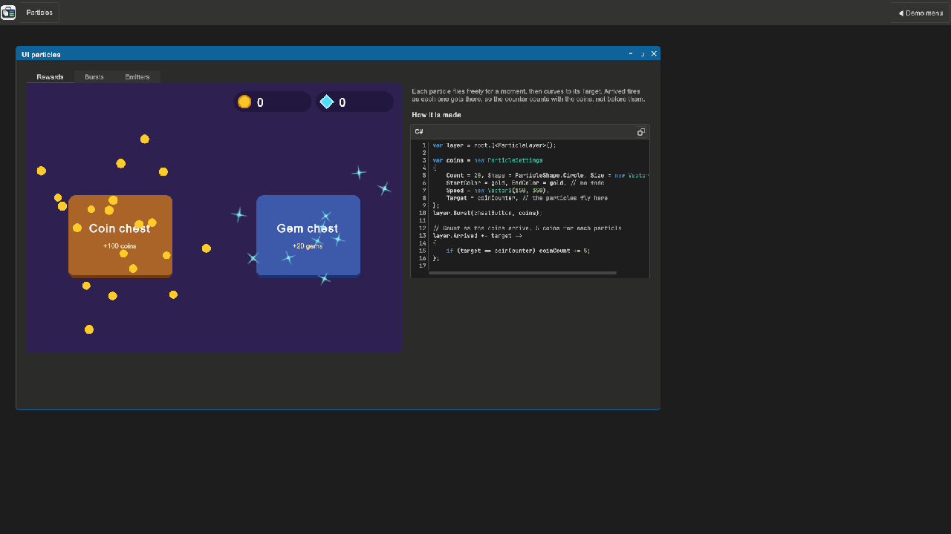The width and height of the screenshot is (951, 534).
Task: Click the code block's horizontal scrollbar
Action: tap(522, 273)
